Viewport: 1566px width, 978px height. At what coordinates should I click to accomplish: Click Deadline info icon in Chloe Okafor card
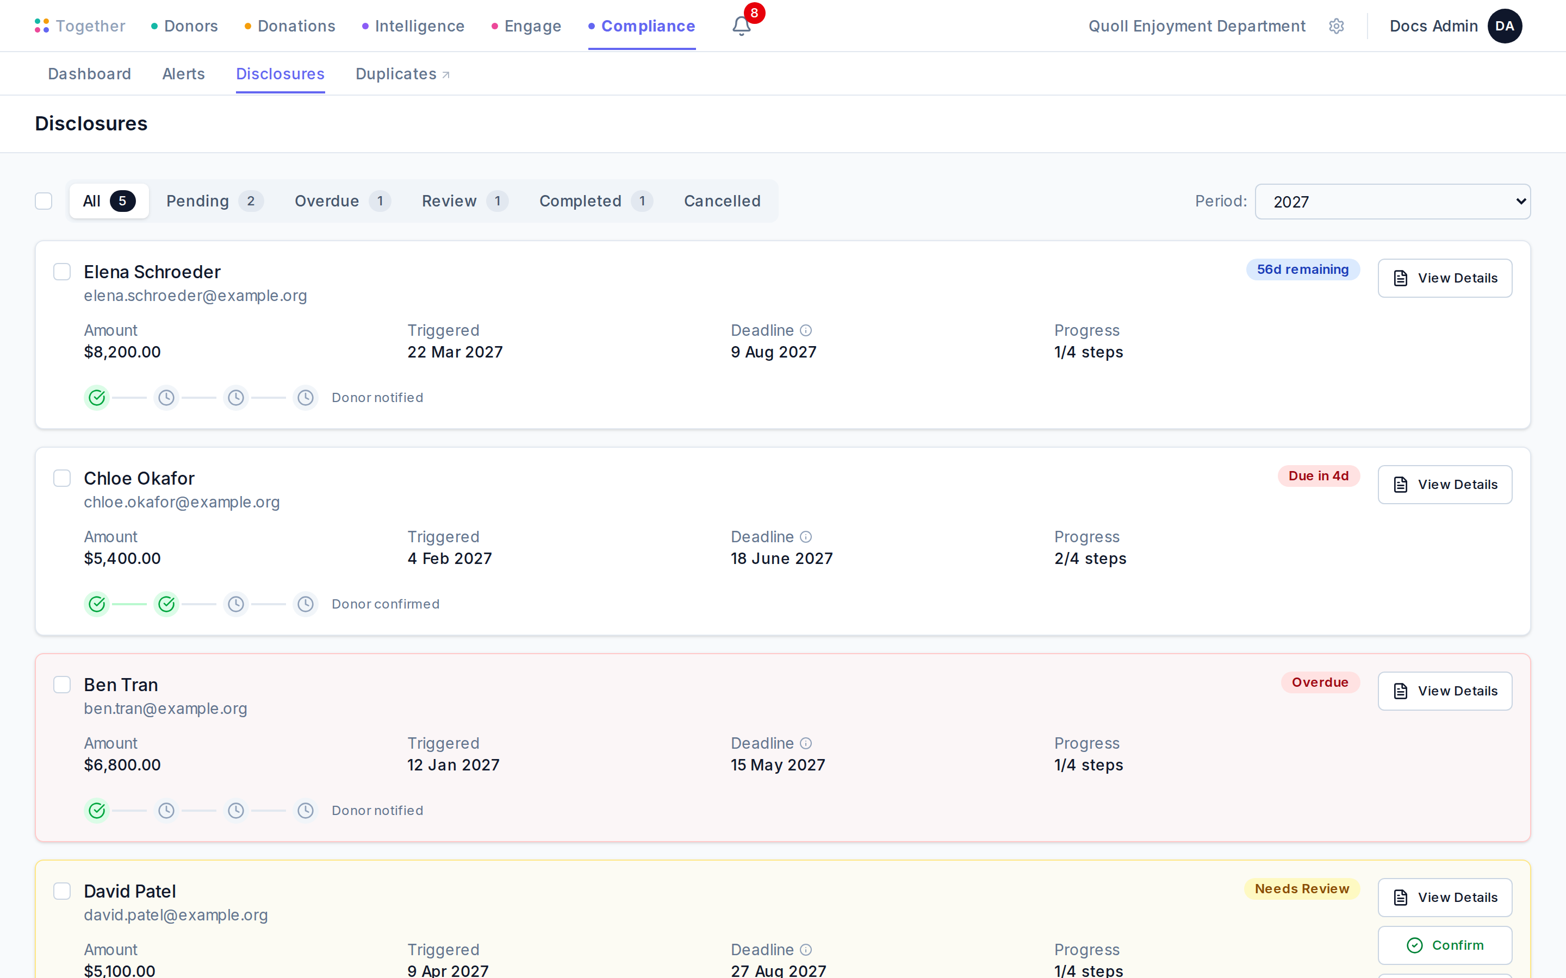(806, 537)
